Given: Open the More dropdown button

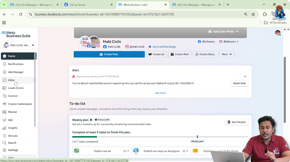Looking at the screenshot, I should tap(227, 54).
